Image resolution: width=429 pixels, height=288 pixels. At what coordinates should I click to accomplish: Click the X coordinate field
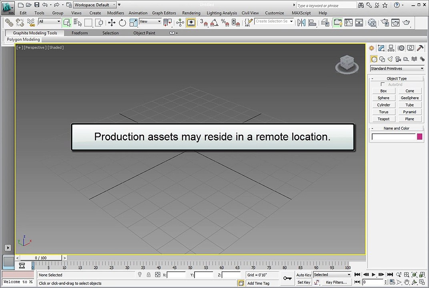tap(176, 275)
